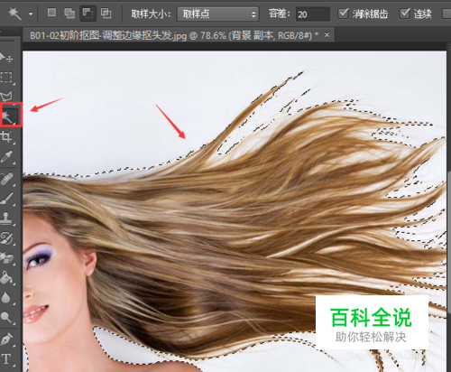Choose New Selection mode icon

click(51, 13)
